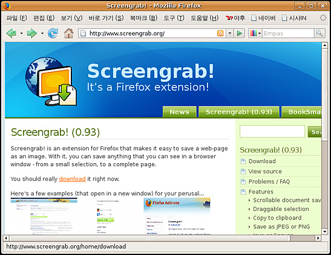Image resolution: width=331 pixels, height=255 pixels.
Task: Click the search magnifier icon
Action: (319, 33)
